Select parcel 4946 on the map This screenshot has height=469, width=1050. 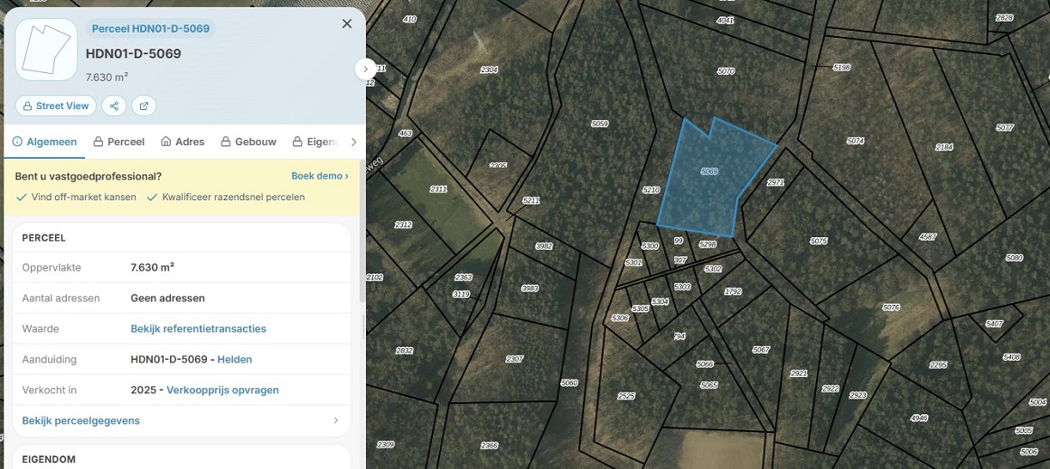click(919, 418)
